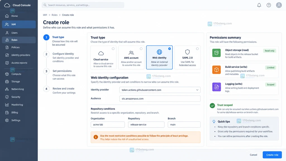
Task: Select the Web identity radio button
Action: click(x=170, y=49)
